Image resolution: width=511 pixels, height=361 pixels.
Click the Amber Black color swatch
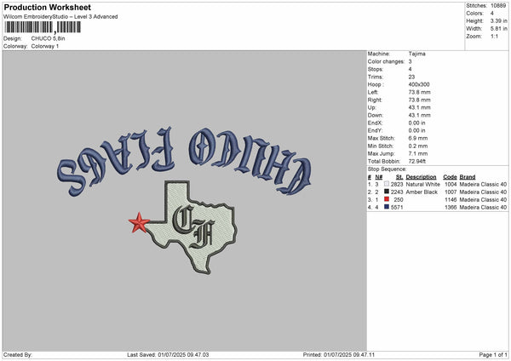pyautogui.click(x=387, y=192)
